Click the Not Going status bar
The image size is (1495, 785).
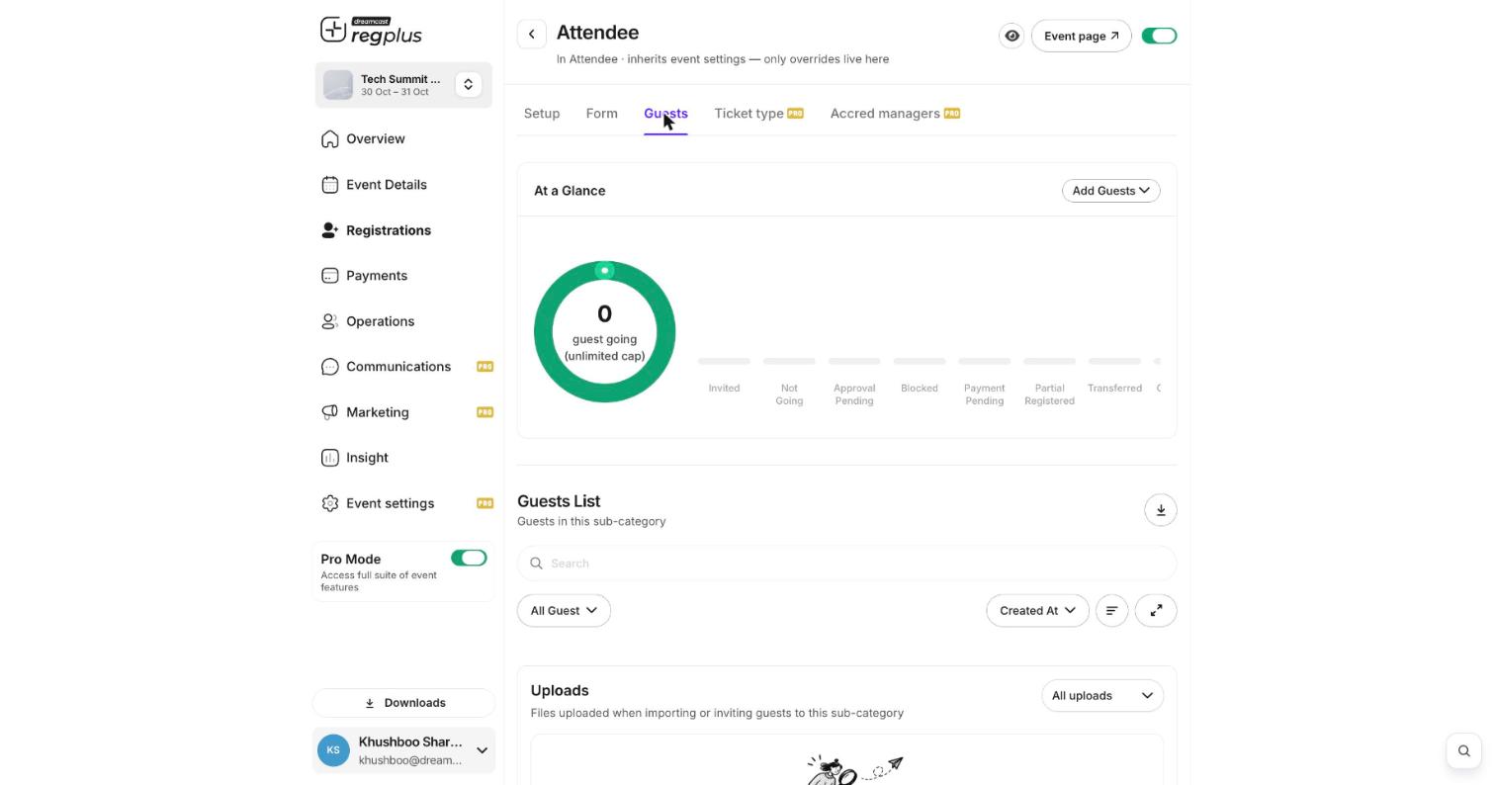click(x=789, y=362)
